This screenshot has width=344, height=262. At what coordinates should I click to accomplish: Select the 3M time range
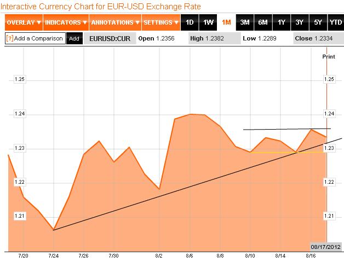[245, 22]
